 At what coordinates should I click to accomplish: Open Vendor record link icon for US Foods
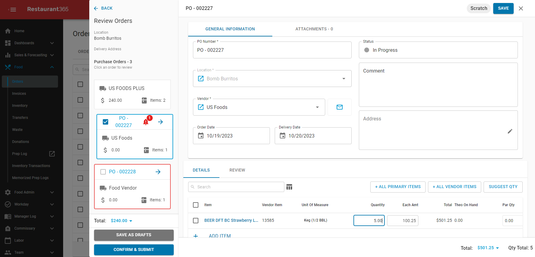[x=201, y=107]
